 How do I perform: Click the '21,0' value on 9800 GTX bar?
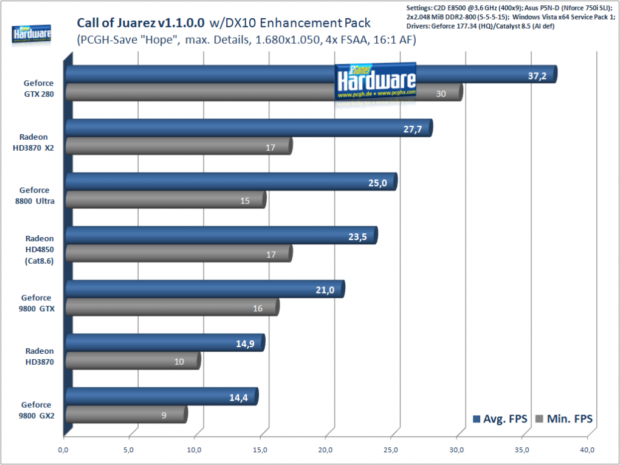pyautogui.click(x=325, y=290)
